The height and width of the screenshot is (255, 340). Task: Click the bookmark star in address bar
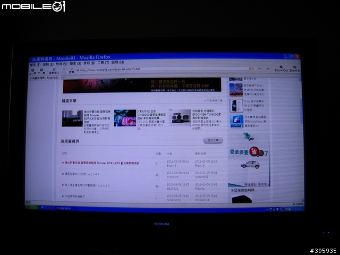(x=253, y=69)
